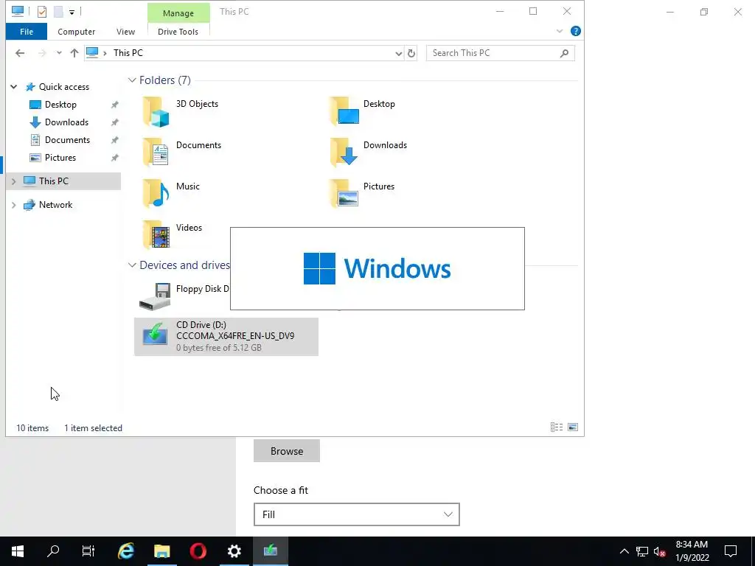Viewport: 755px width, 566px height.
Task: Expand the This PC tree node
Action: point(14,181)
